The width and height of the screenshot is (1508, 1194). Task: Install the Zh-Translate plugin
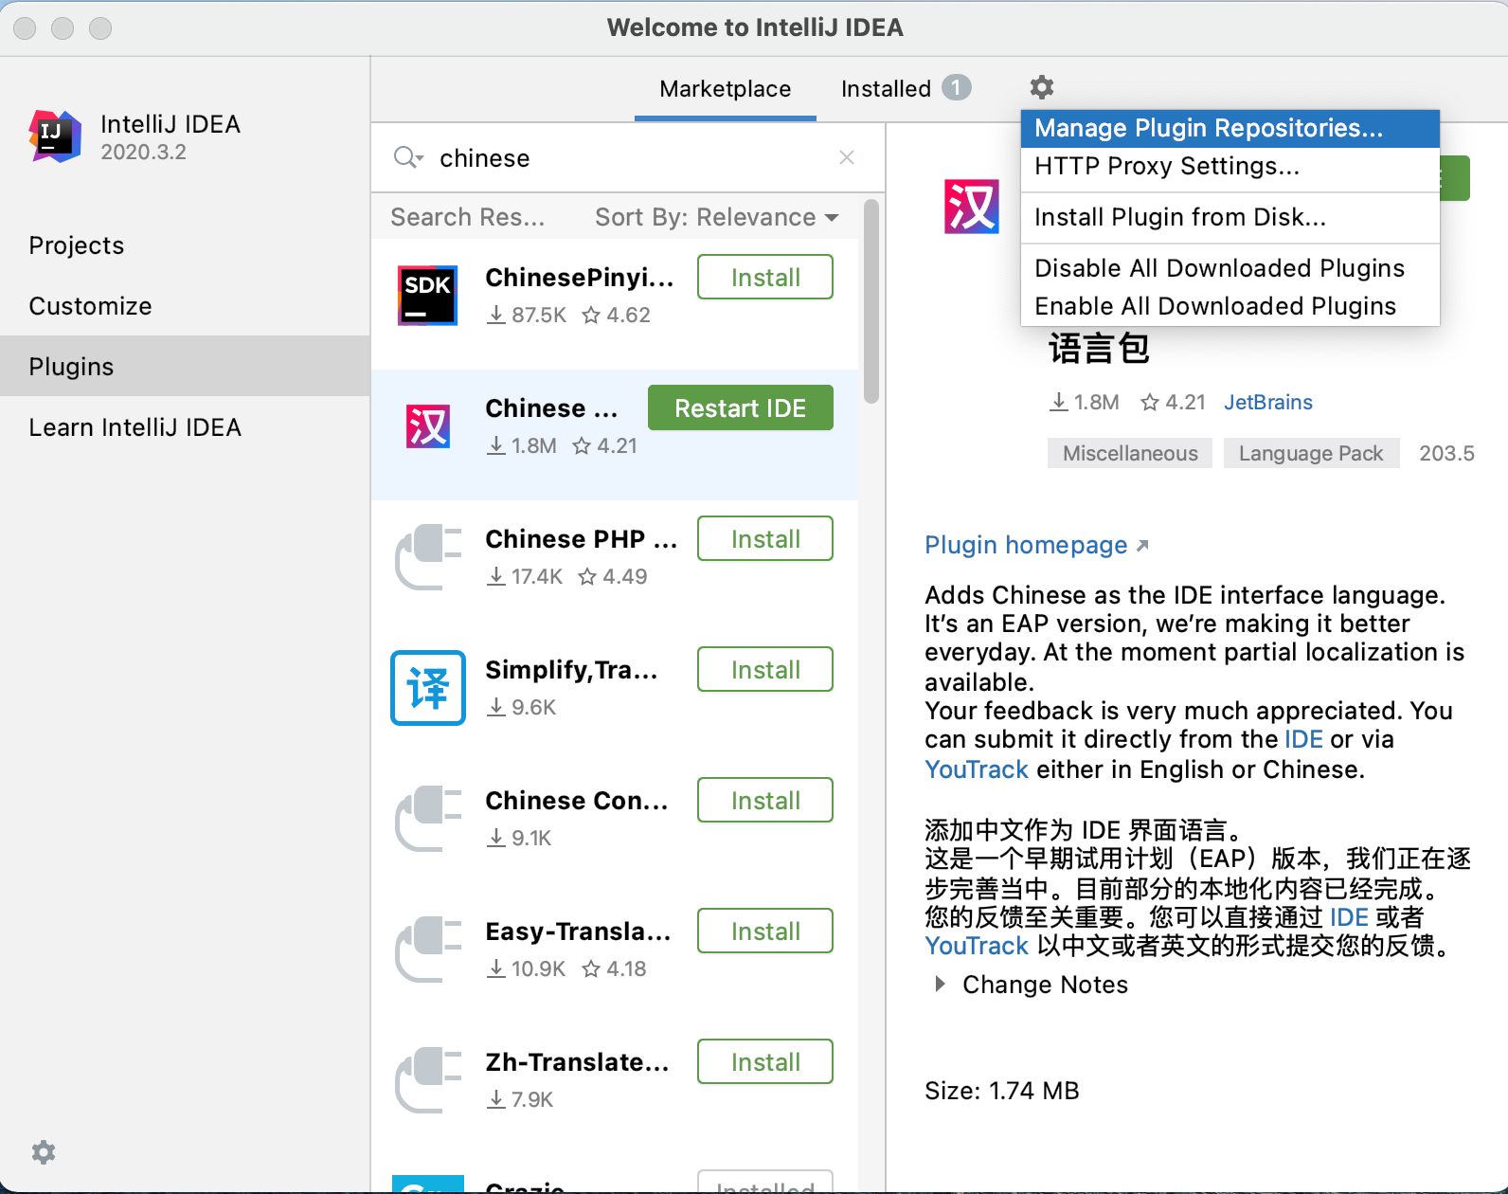pyautogui.click(x=765, y=1061)
